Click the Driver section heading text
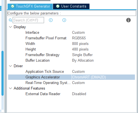Image resolution: width=138 pixels, height=113 pixels. pos(18,66)
